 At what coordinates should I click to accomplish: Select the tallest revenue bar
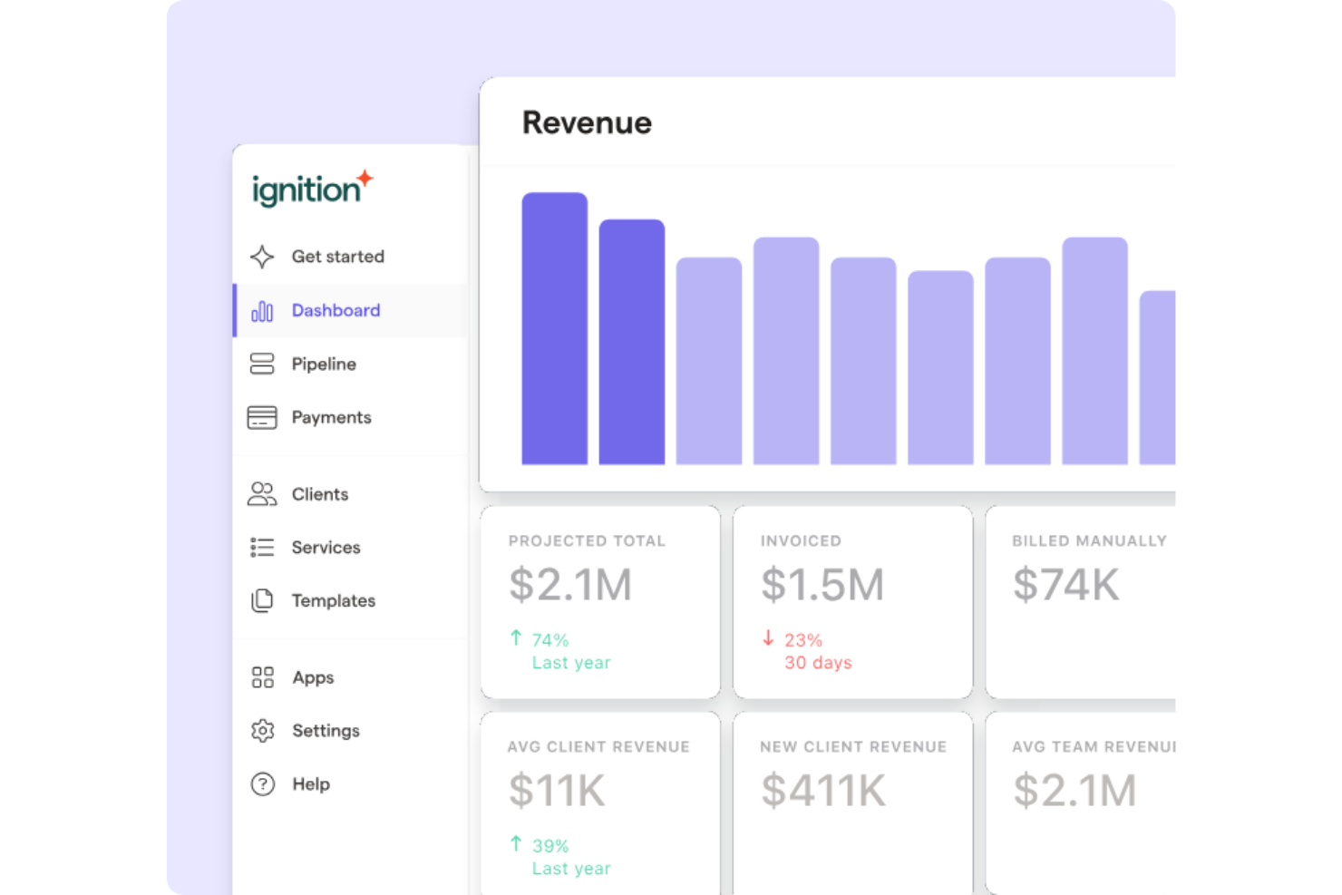click(x=554, y=326)
